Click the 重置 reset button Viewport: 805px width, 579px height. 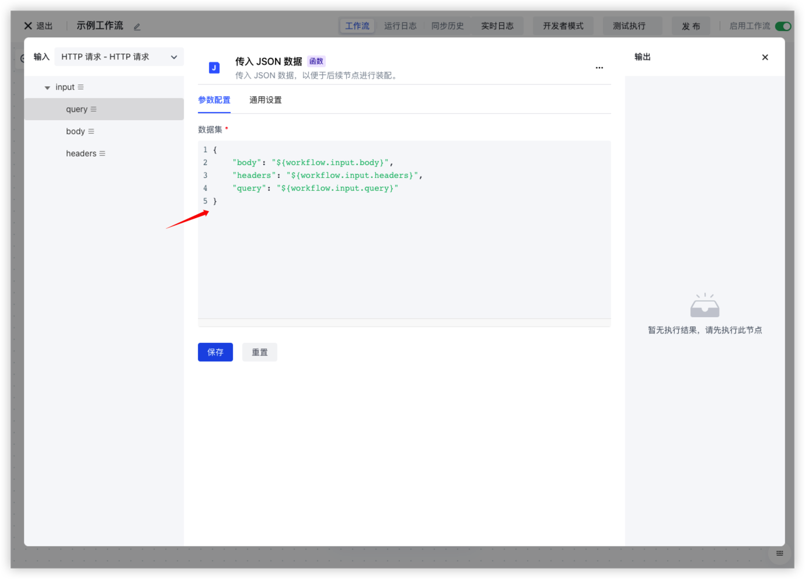pos(260,352)
